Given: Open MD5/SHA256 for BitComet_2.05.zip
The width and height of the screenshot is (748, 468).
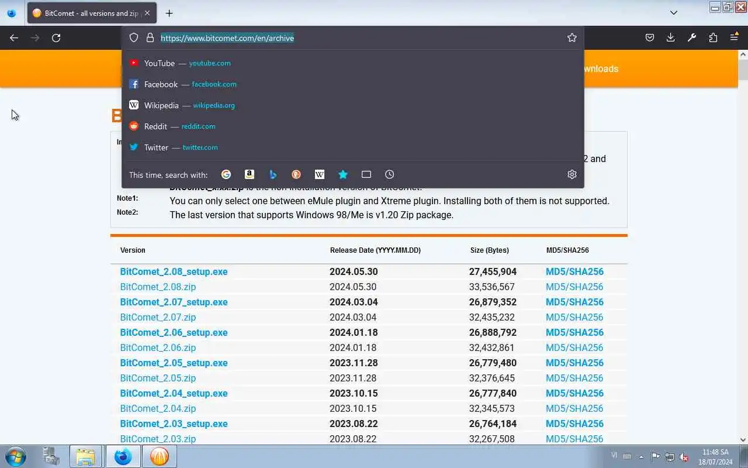Looking at the screenshot, I should [574, 378].
